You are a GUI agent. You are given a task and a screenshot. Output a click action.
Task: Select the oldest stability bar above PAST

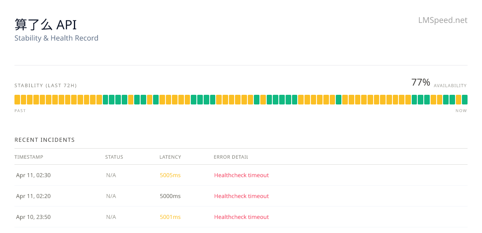click(x=17, y=100)
